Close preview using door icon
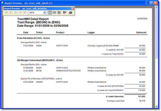The image size is (161, 111). coord(65,12)
